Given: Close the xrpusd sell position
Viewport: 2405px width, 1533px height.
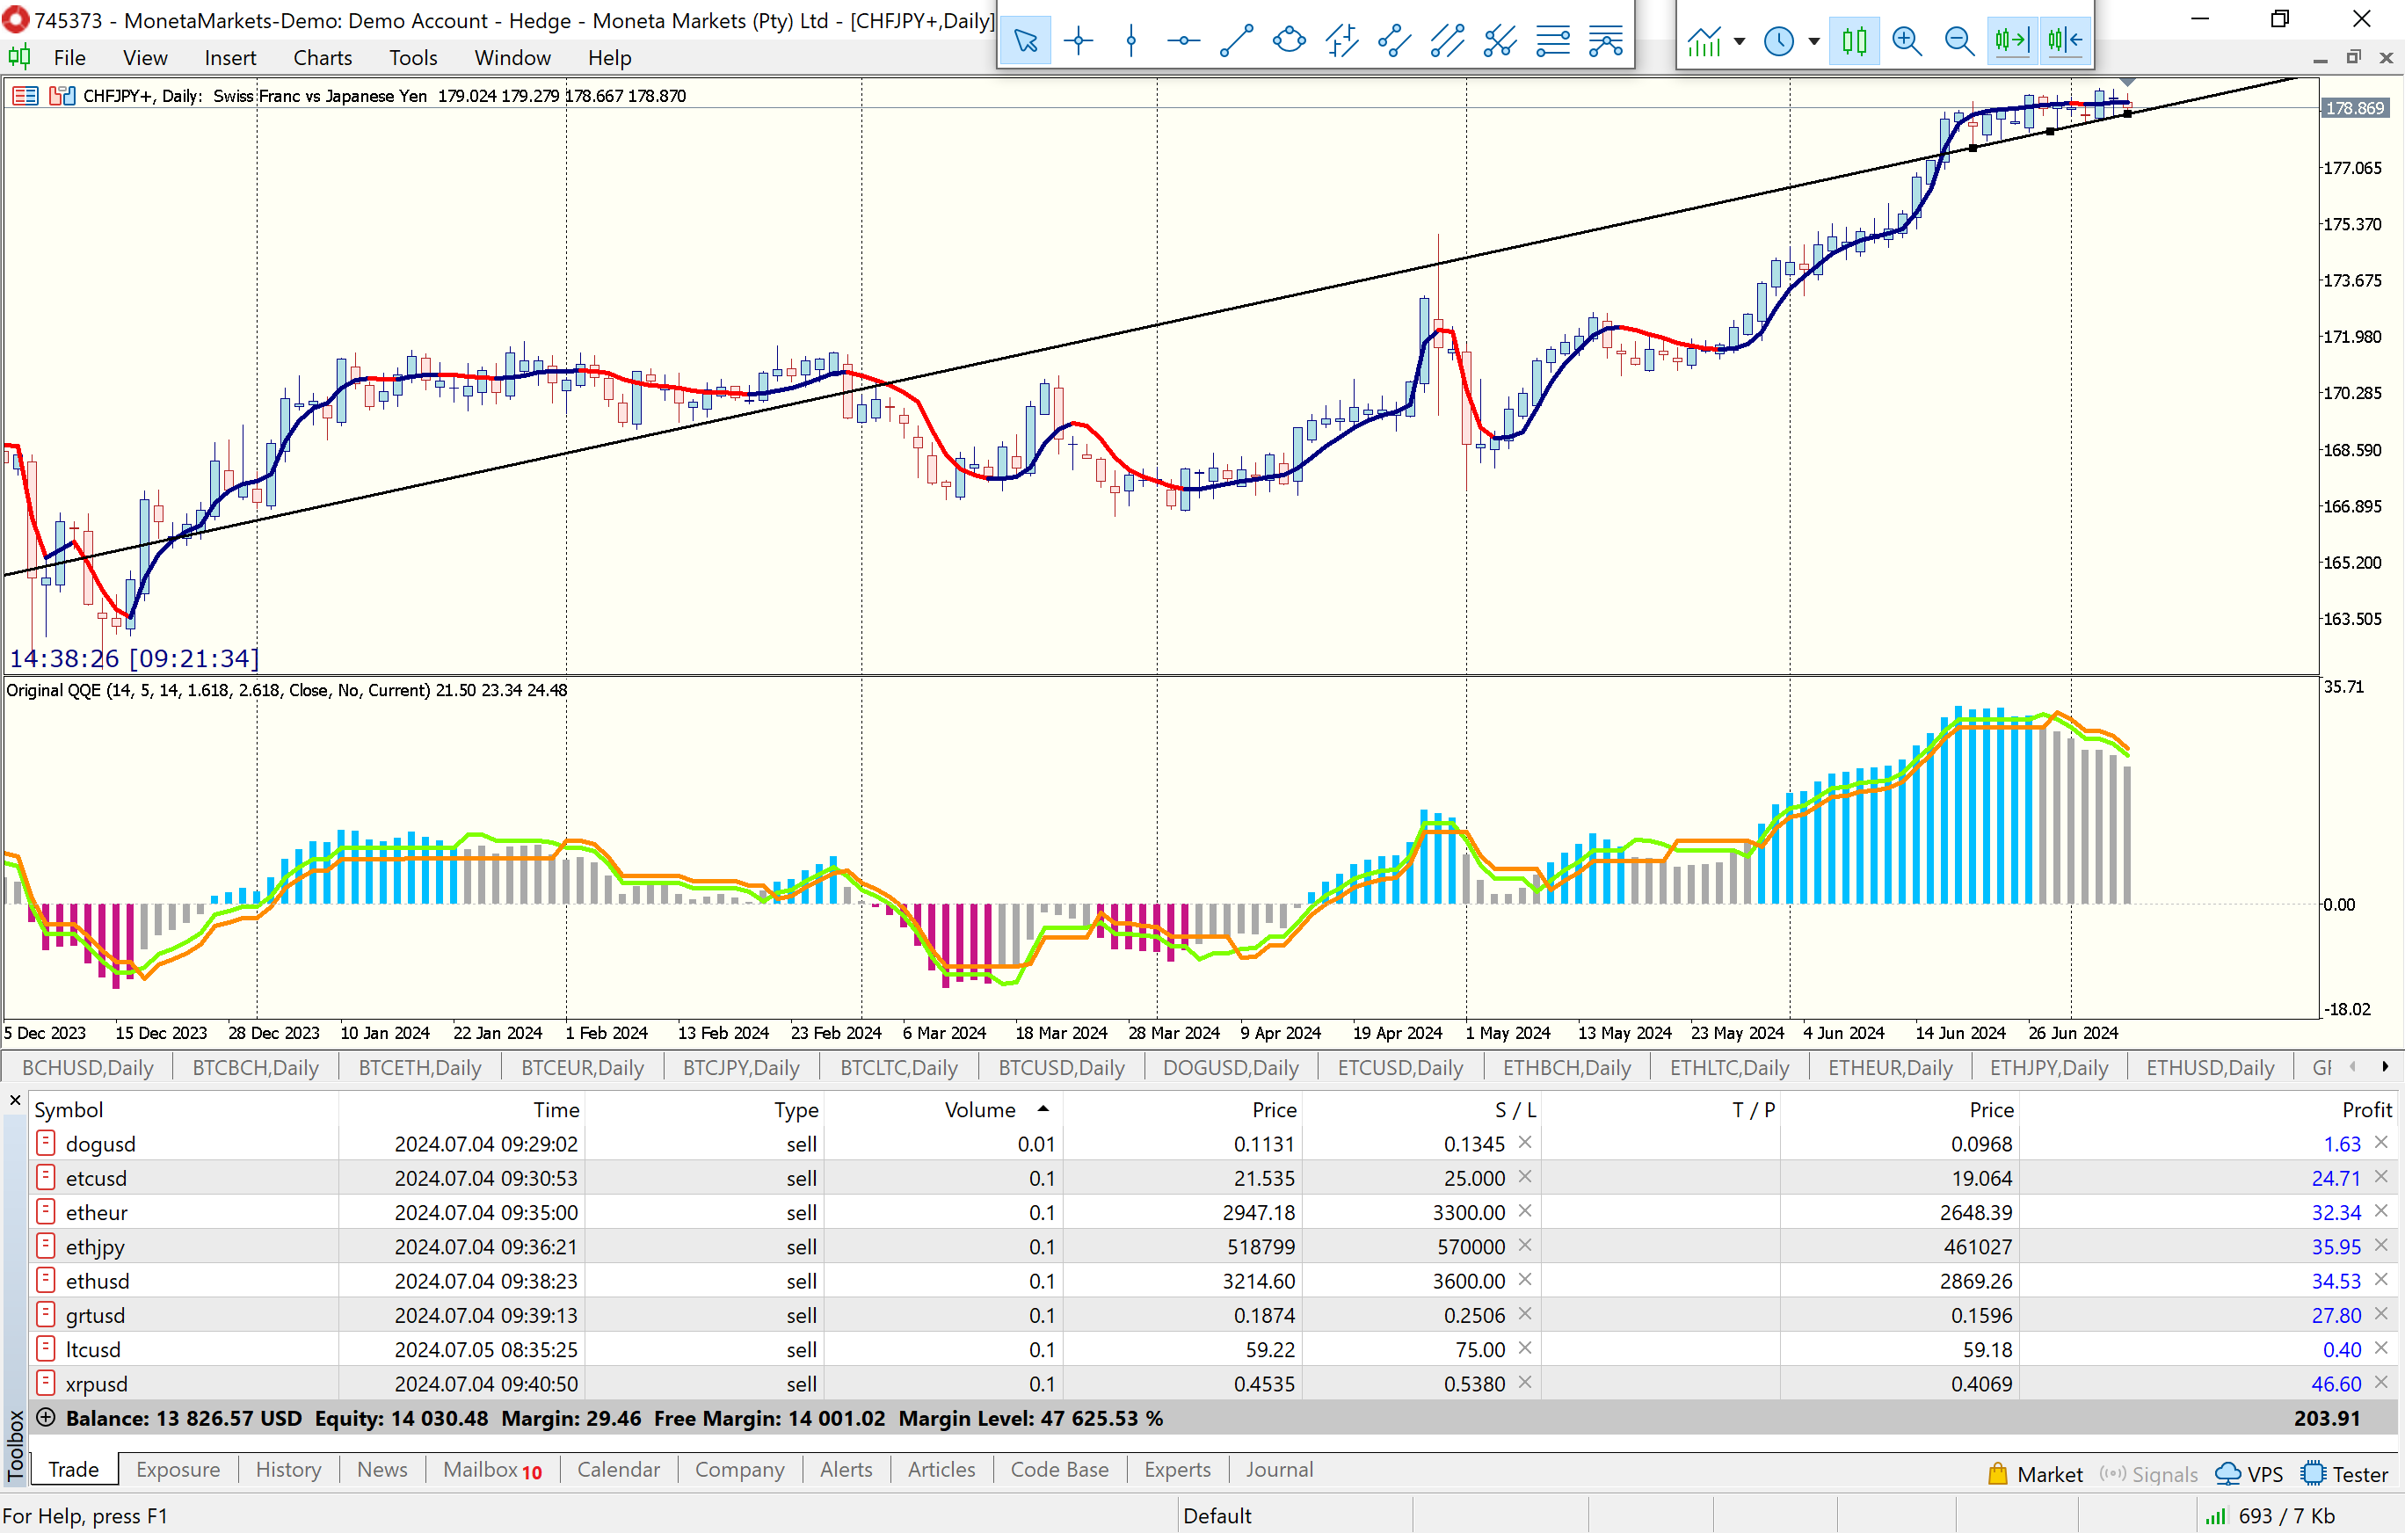Looking at the screenshot, I should tap(2381, 1384).
